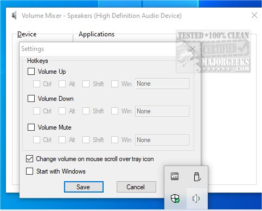Focus the Volume Down key field

(x=162, y=111)
